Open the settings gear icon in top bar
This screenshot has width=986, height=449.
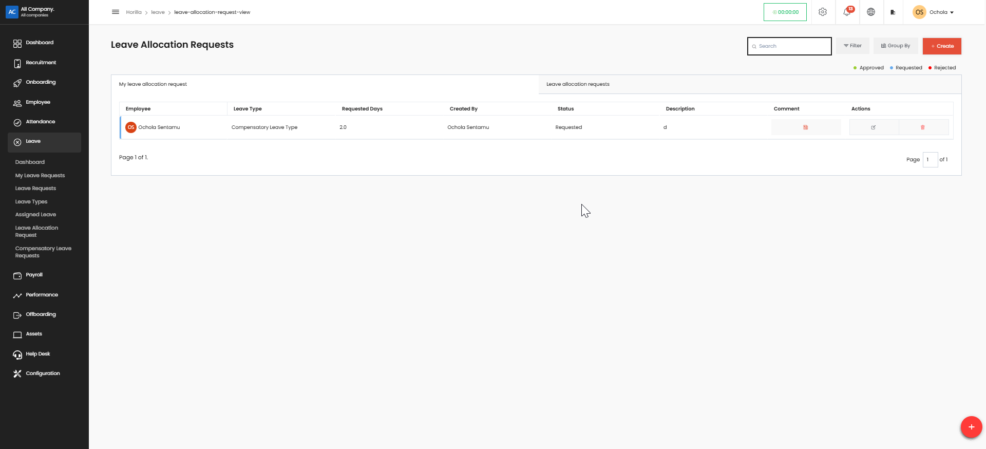click(x=823, y=12)
